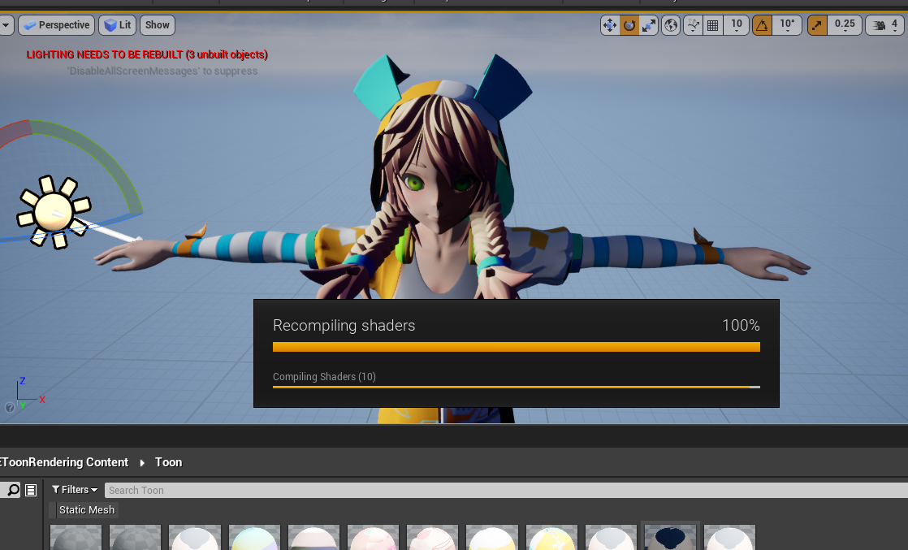908x550 pixels.
Task: Open the grid snap size 10 dropdown
Action: (736, 25)
